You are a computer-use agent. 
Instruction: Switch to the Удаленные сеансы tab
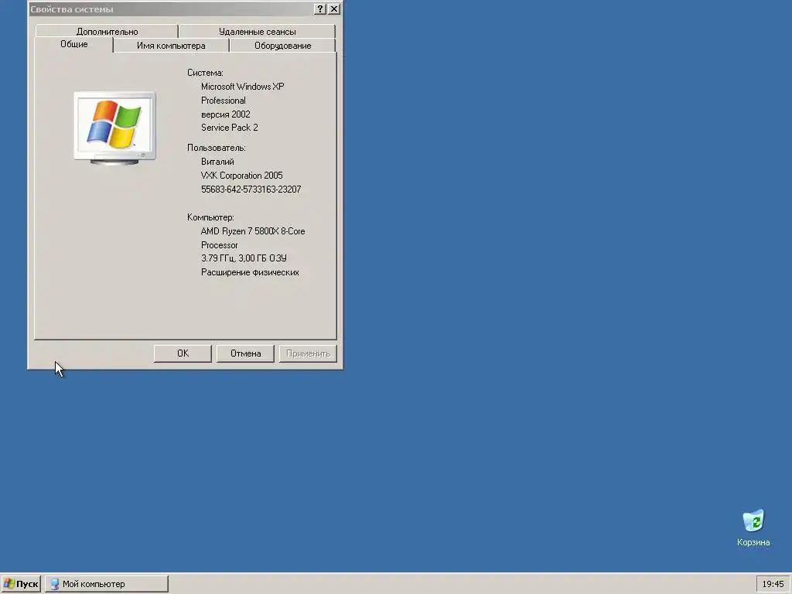click(x=257, y=31)
